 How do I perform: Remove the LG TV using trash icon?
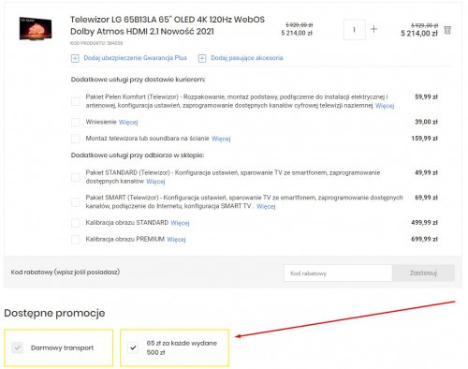coord(447,30)
